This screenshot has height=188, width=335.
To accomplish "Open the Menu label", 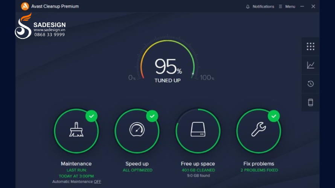I will point(290,7).
